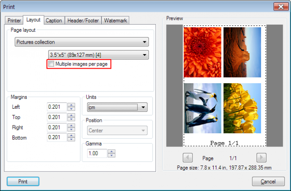Decrease the Top margin value
291x191 pixels.
pos(71,119)
